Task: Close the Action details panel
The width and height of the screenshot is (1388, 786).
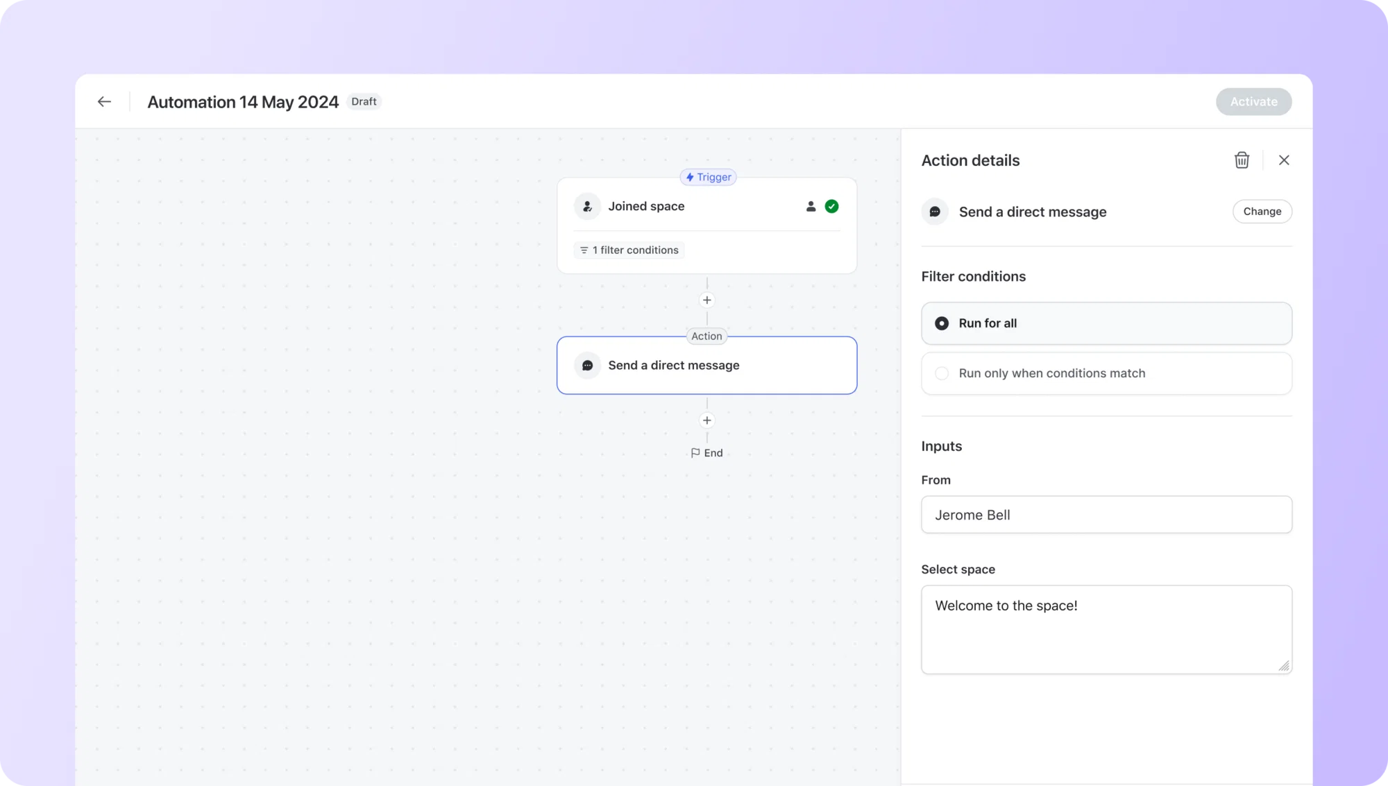Action: (1284, 160)
